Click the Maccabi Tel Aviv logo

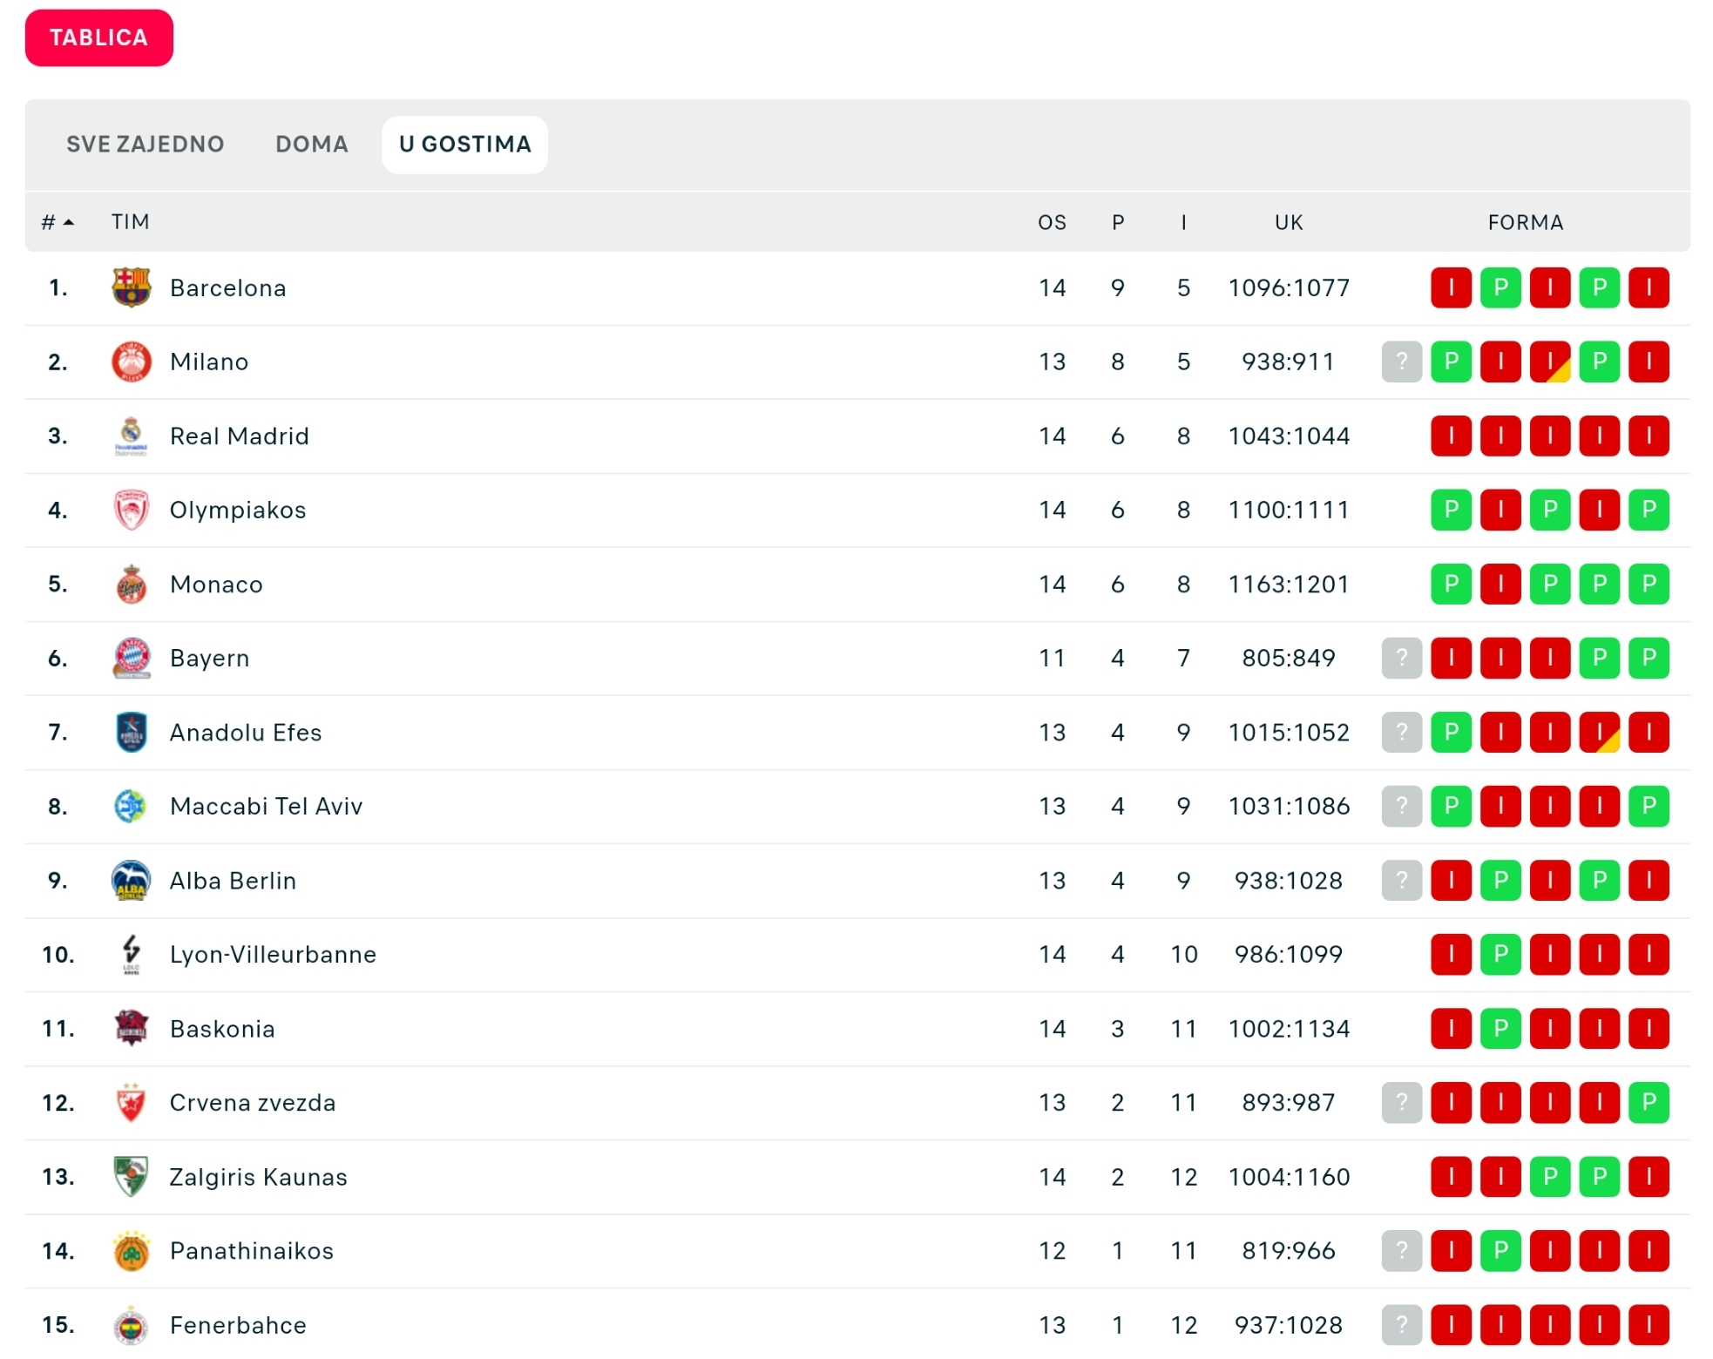point(132,806)
